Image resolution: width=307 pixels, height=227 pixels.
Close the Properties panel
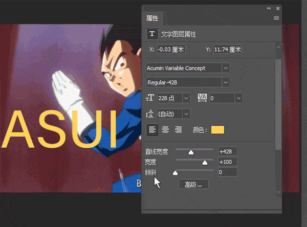[x=278, y=8]
